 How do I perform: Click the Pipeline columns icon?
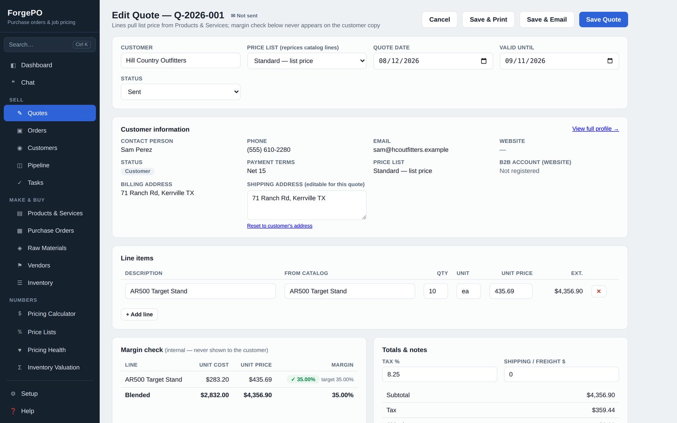pyautogui.click(x=19, y=165)
